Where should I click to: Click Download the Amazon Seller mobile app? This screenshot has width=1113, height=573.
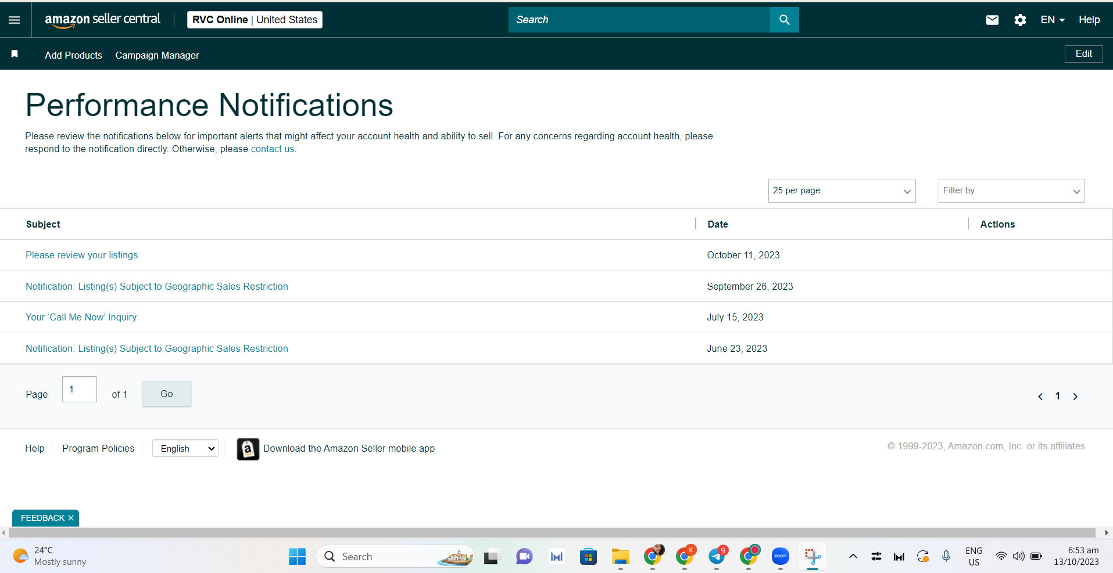click(349, 448)
